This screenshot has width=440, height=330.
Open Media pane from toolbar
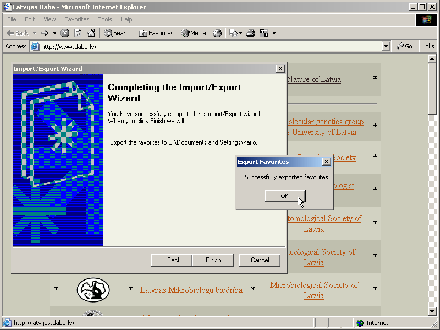194,33
